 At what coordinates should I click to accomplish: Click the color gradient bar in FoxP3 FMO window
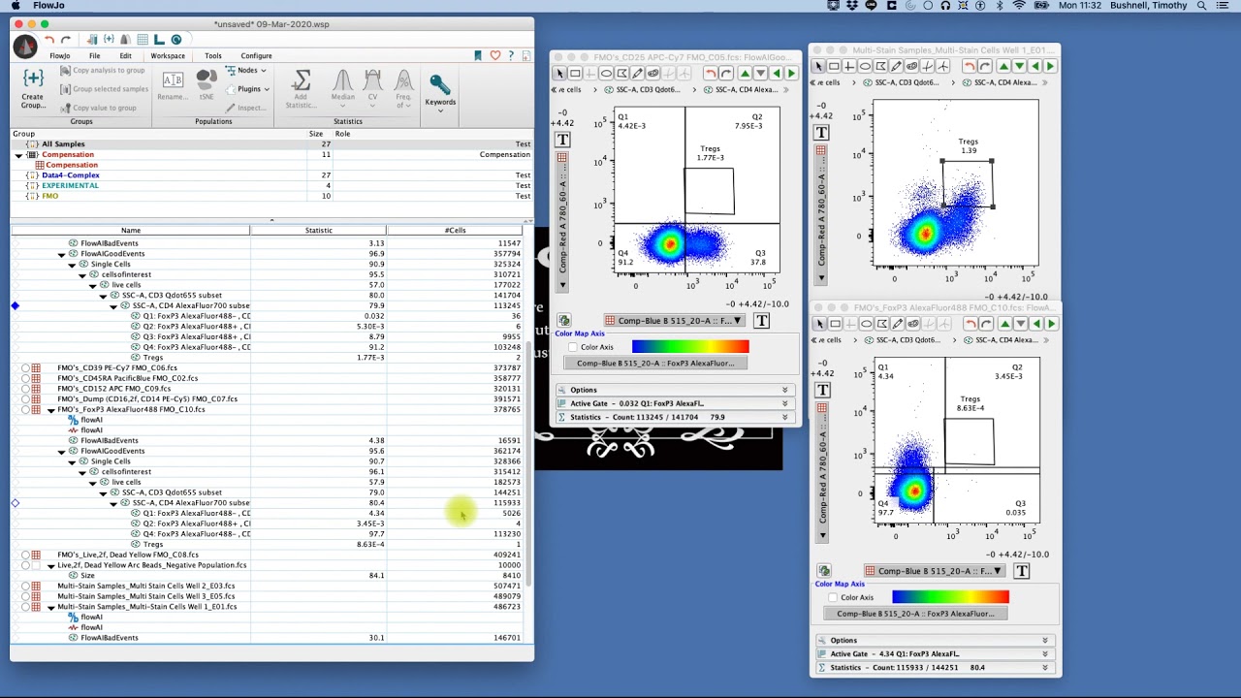[950, 597]
